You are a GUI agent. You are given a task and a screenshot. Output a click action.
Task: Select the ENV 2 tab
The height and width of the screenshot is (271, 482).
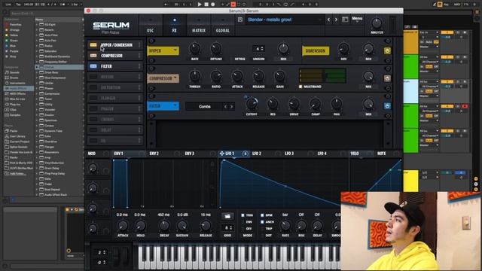click(x=154, y=154)
